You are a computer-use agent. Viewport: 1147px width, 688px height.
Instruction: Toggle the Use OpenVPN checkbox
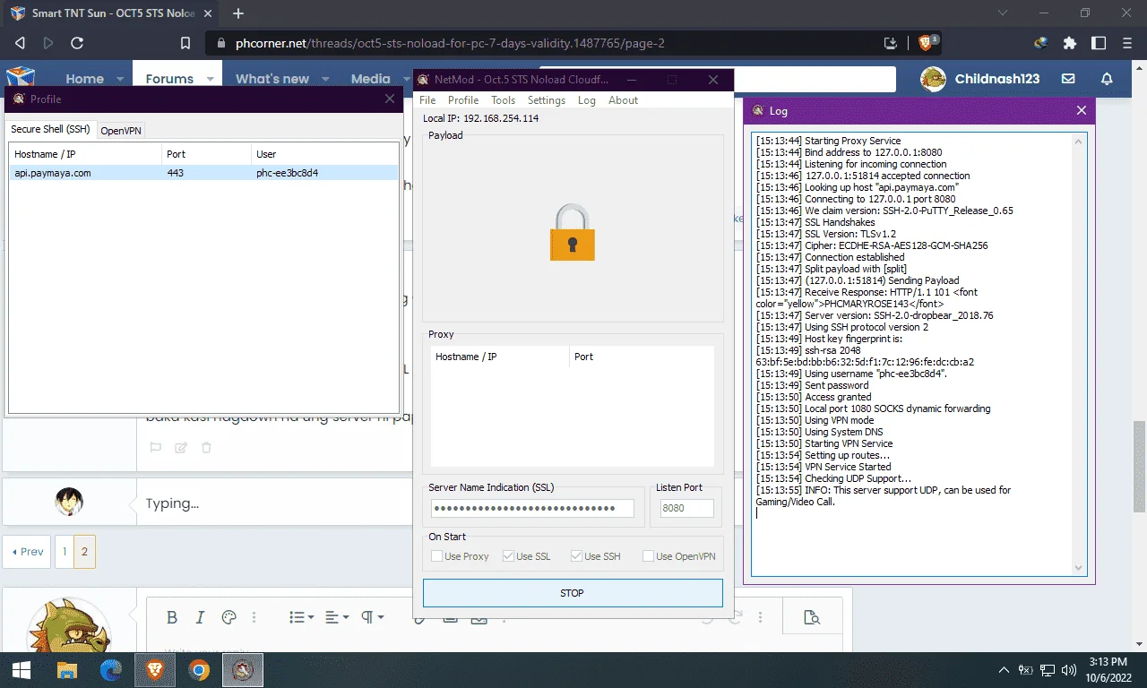[x=648, y=556]
